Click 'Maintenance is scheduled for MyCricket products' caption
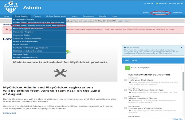Viewport: 185px width, 120px height. point(60,62)
